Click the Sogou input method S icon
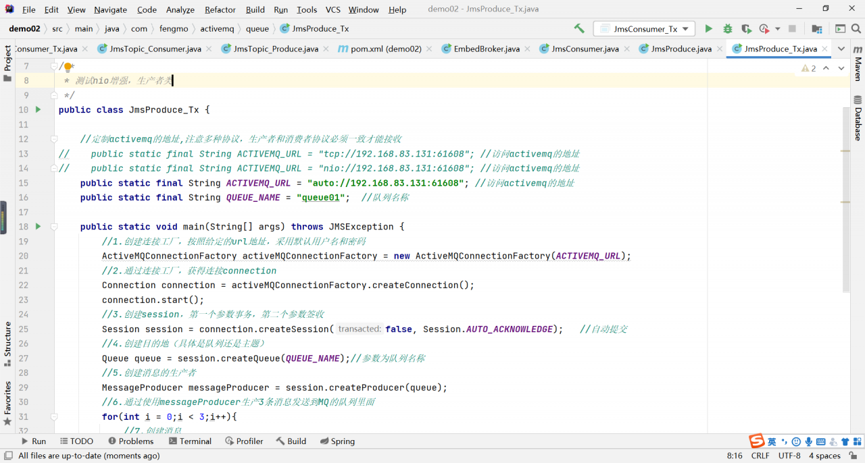 pos(756,441)
